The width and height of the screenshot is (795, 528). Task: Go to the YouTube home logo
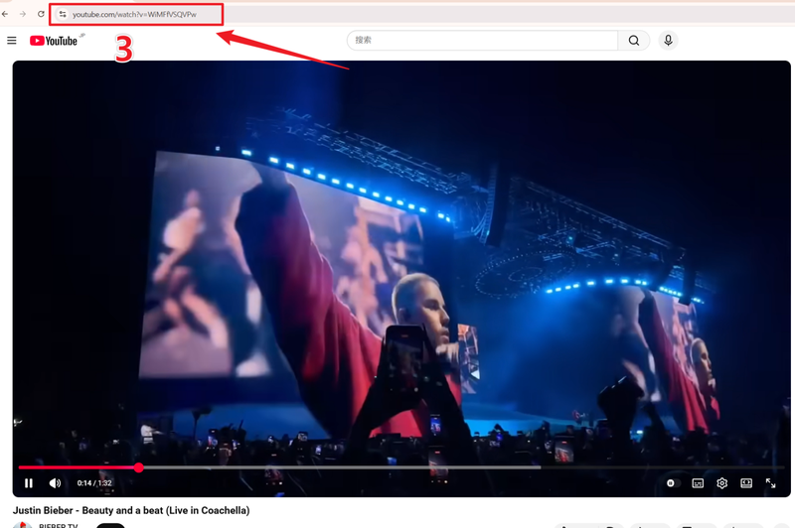[x=54, y=41]
